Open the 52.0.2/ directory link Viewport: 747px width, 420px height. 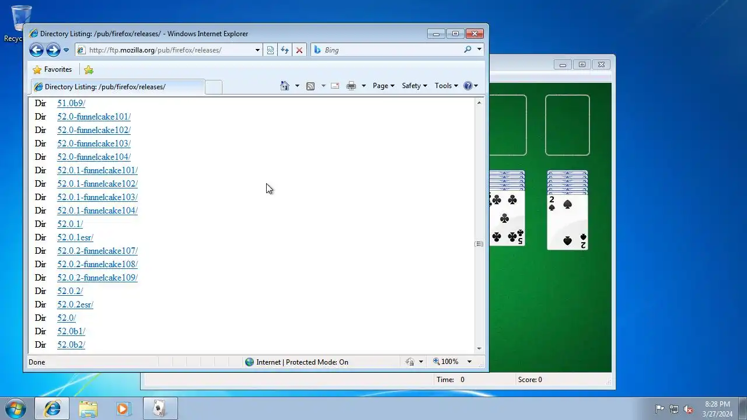(x=70, y=291)
